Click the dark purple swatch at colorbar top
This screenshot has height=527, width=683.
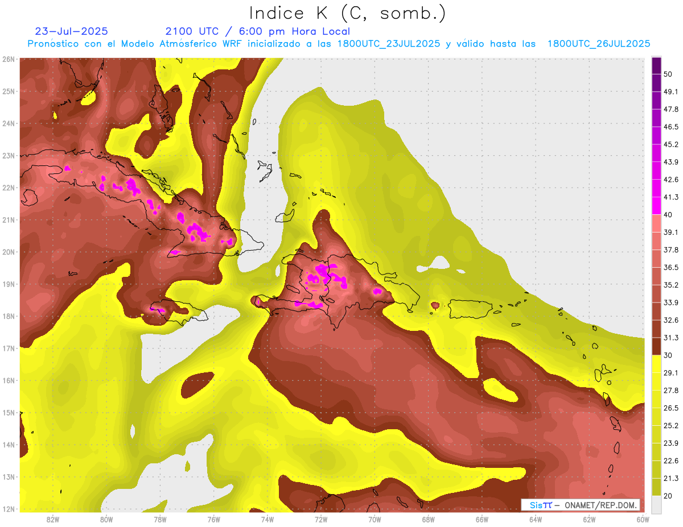click(656, 65)
